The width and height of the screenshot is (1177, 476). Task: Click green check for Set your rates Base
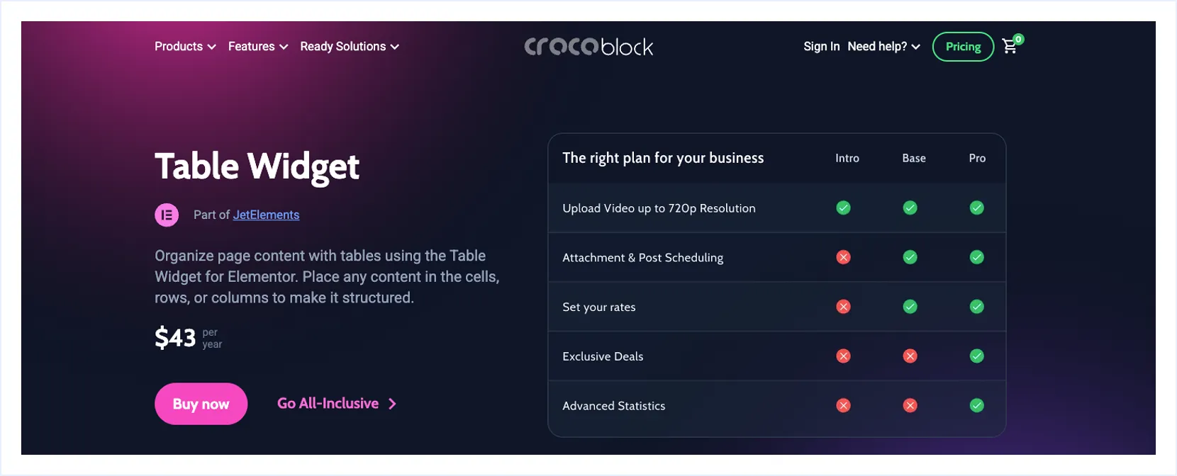pyautogui.click(x=910, y=307)
